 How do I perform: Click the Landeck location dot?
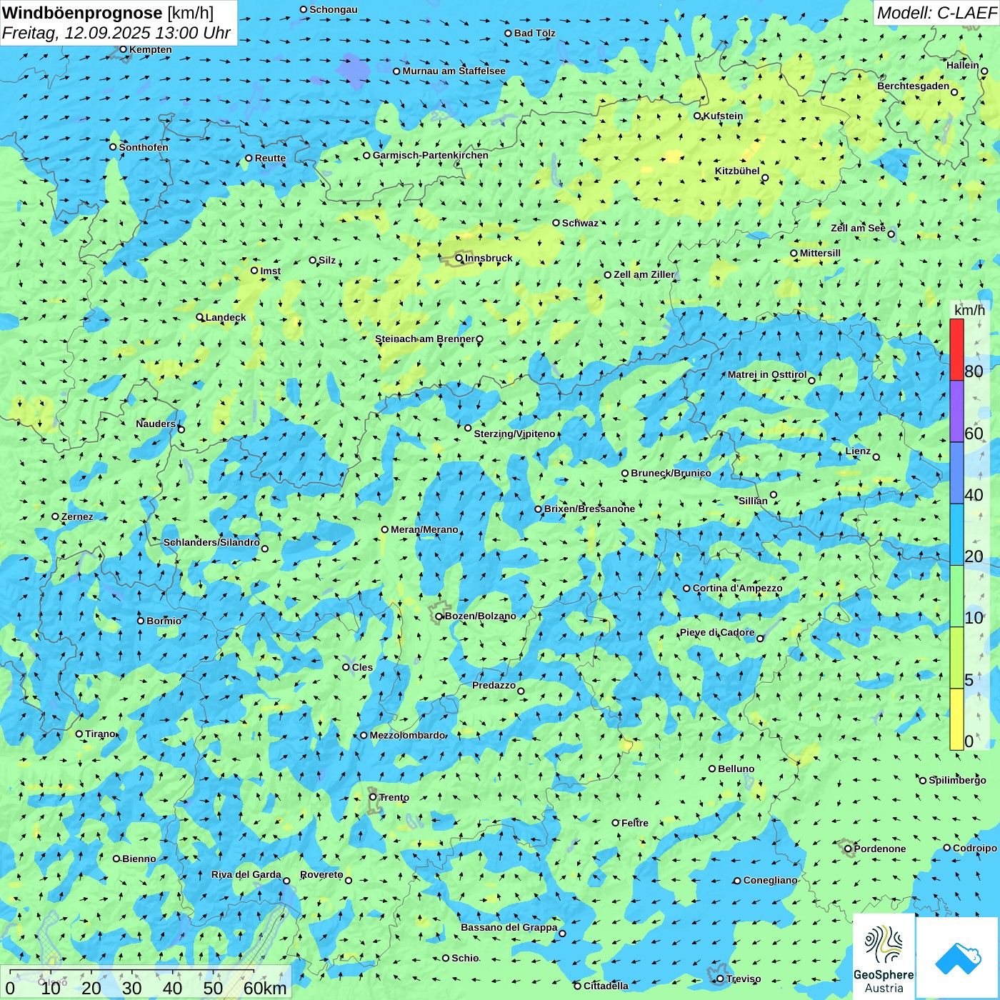(x=200, y=317)
